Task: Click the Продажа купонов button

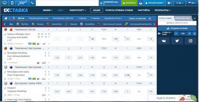Action: pyautogui.click(x=177, y=28)
